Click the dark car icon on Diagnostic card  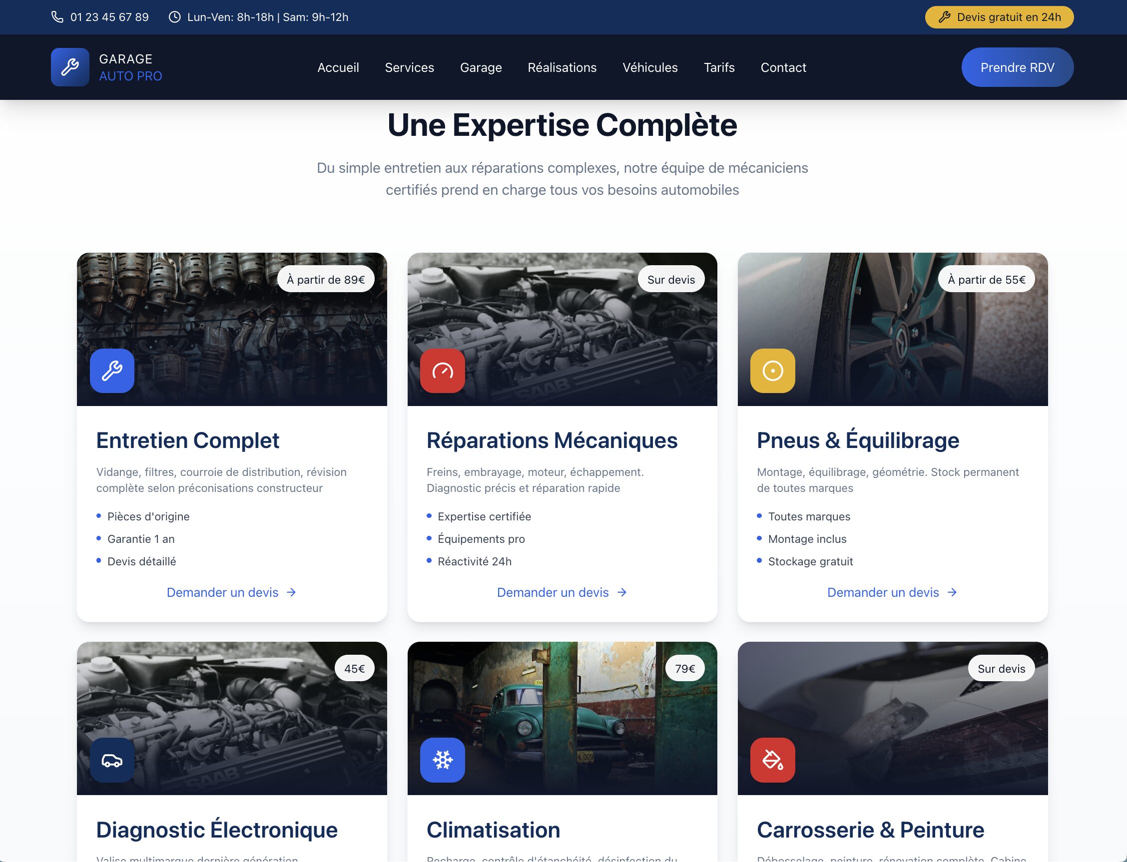point(112,760)
